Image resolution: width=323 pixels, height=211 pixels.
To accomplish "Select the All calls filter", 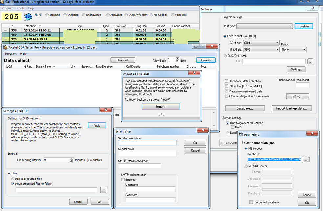I will [x=36, y=15].
